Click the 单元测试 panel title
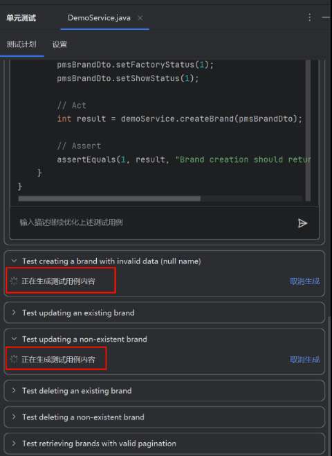The image size is (332, 456). 21,18
